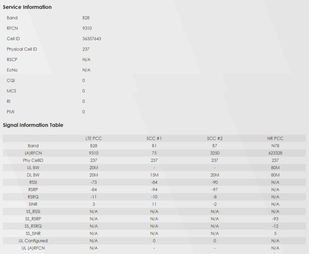Click the SCC #2 column header

pos(215,138)
